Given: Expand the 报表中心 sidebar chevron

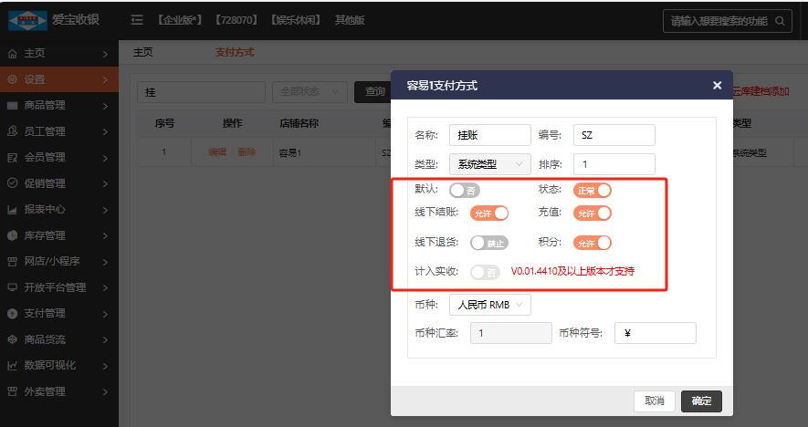Looking at the screenshot, I should click(105, 210).
